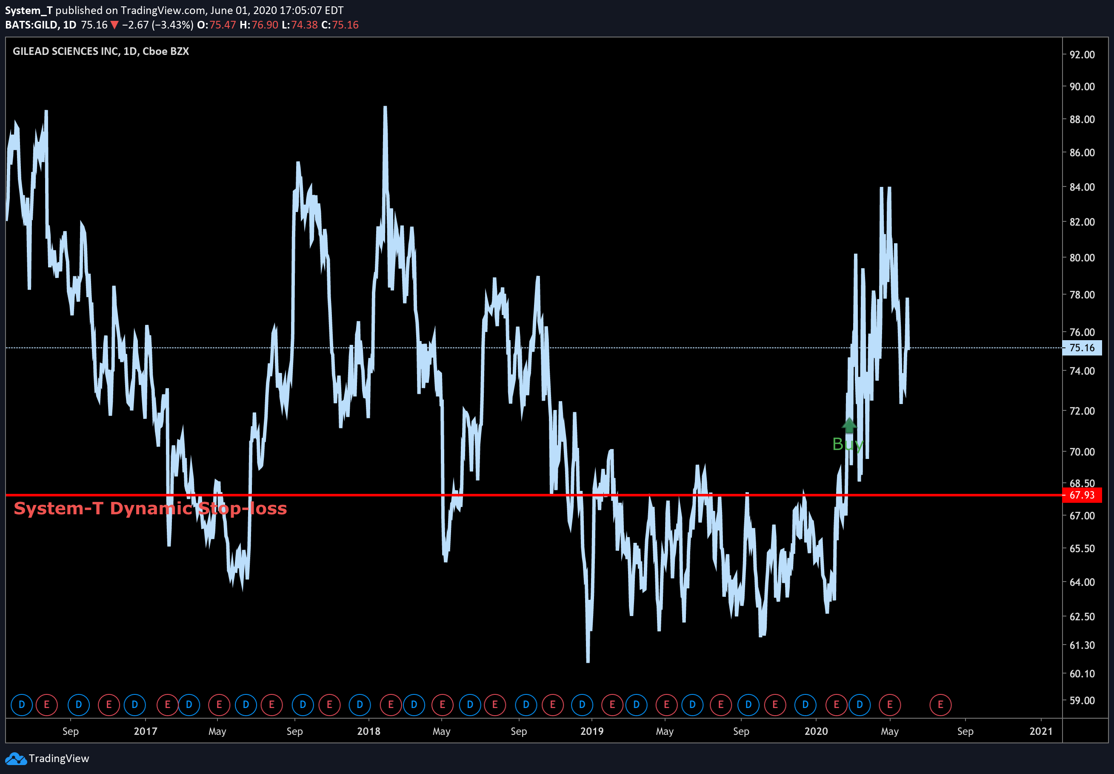This screenshot has height=774, width=1114.
Task: Select the dividend marker just after Sep 2018
Action: coord(526,705)
